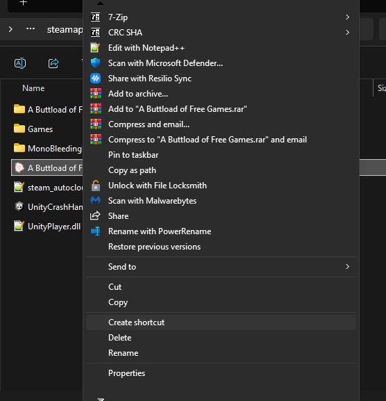Screen dimensions: 386x401
Task: Select Rename near the menu bottom
Action: point(221,353)
